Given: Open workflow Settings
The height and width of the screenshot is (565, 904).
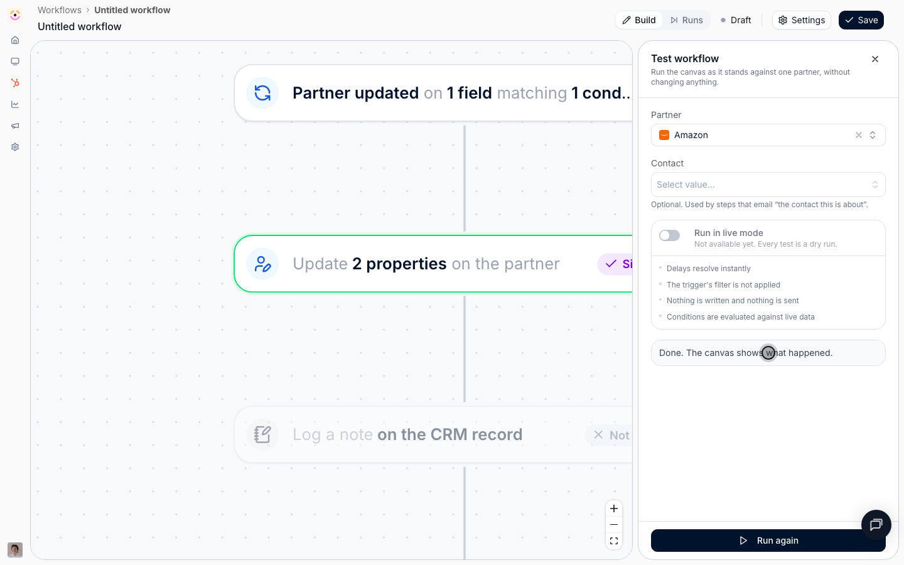Looking at the screenshot, I should click(x=802, y=20).
